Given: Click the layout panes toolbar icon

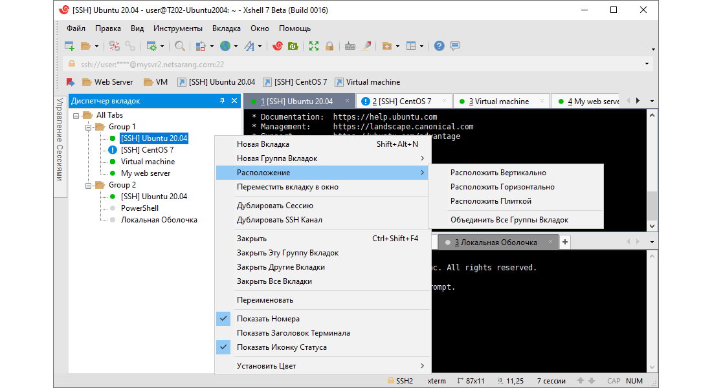Looking at the screenshot, I should [x=411, y=46].
